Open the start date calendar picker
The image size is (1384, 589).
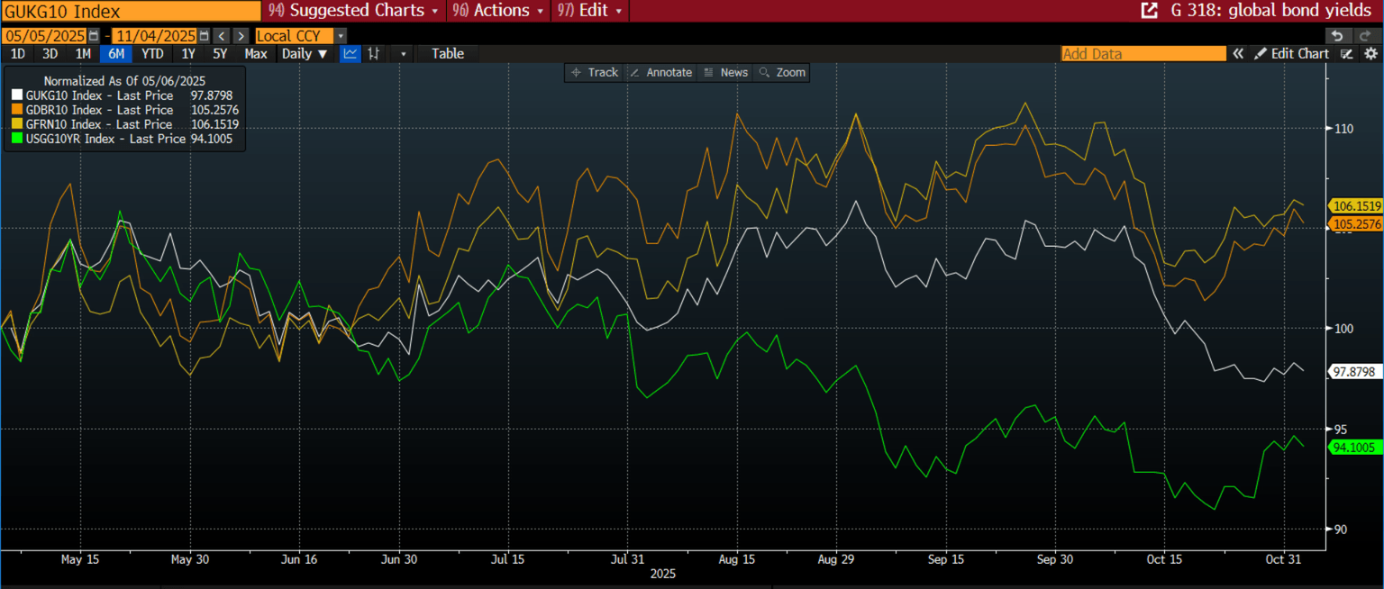pyautogui.click(x=94, y=36)
